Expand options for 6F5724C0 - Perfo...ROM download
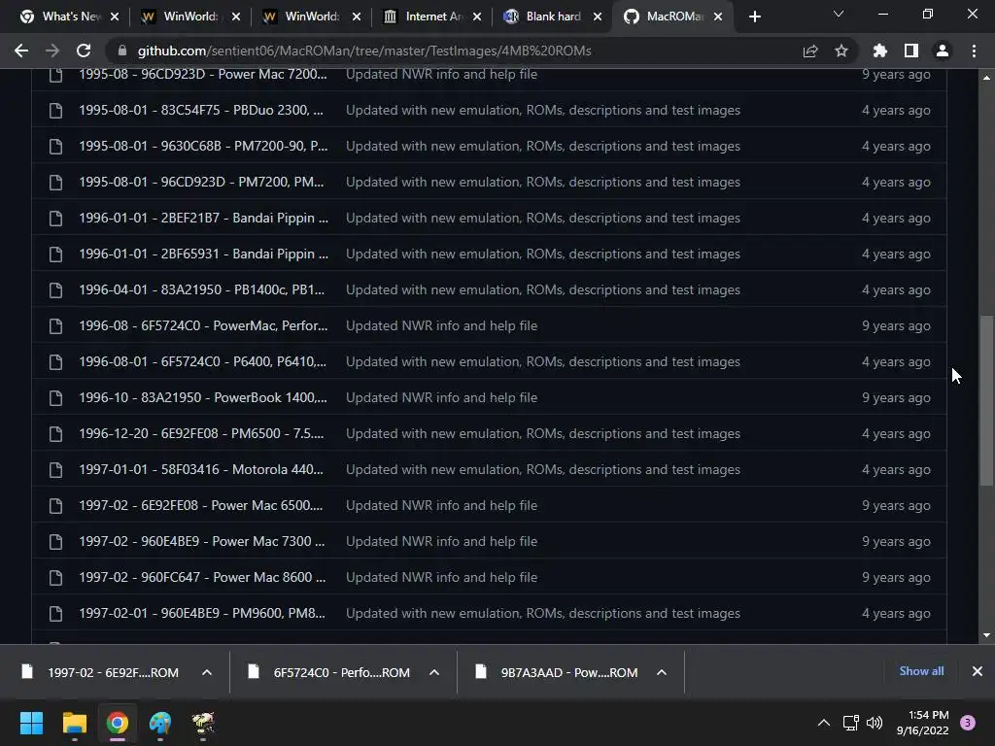This screenshot has width=995, height=746. tap(434, 672)
